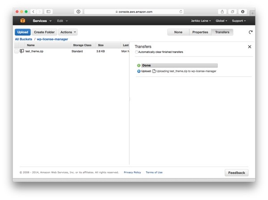Click the file icon for test_theme.zip
Viewport: 268px width, 200px height.
click(x=22, y=51)
